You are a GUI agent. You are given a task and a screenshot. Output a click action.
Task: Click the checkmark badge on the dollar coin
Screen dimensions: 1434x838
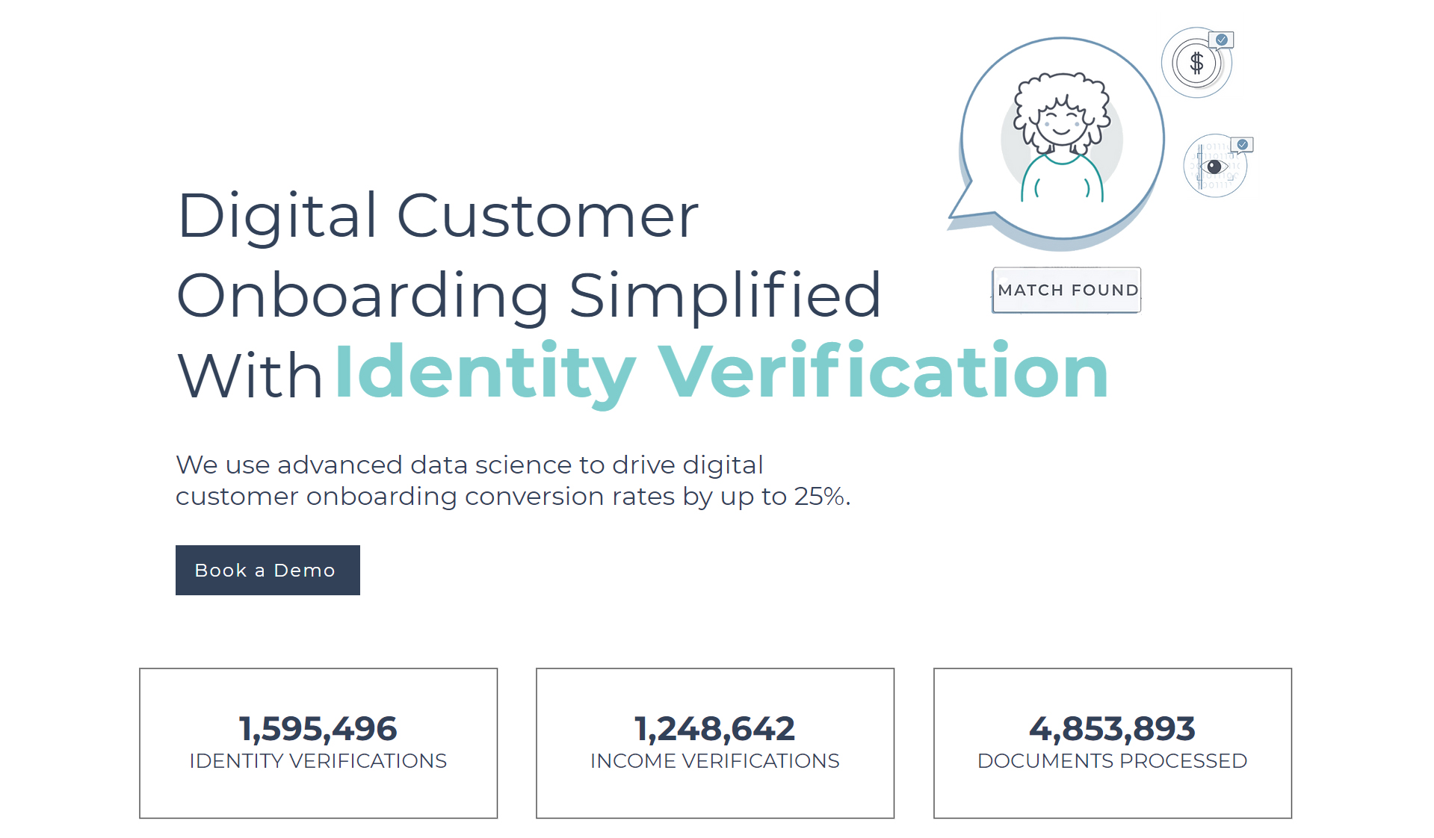(1222, 40)
